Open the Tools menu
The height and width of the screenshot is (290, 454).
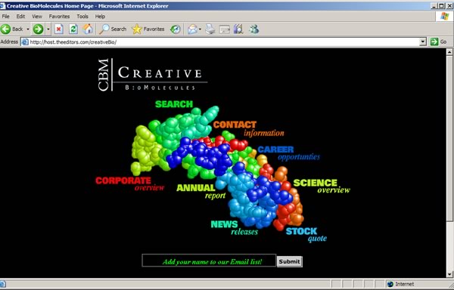click(82, 17)
